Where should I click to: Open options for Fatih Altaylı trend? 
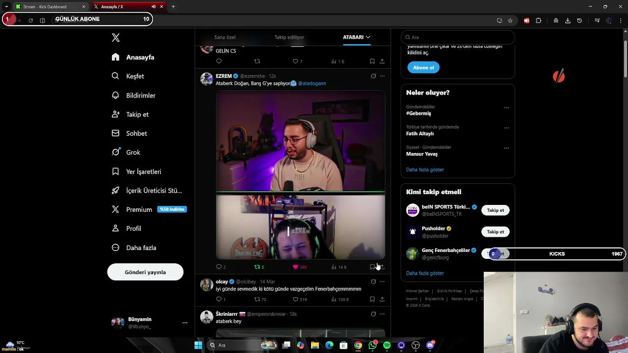point(506,127)
